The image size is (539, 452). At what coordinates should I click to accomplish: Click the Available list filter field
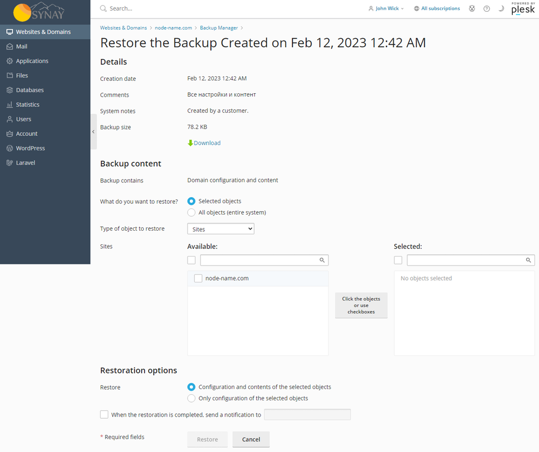pyautogui.click(x=264, y=260)
